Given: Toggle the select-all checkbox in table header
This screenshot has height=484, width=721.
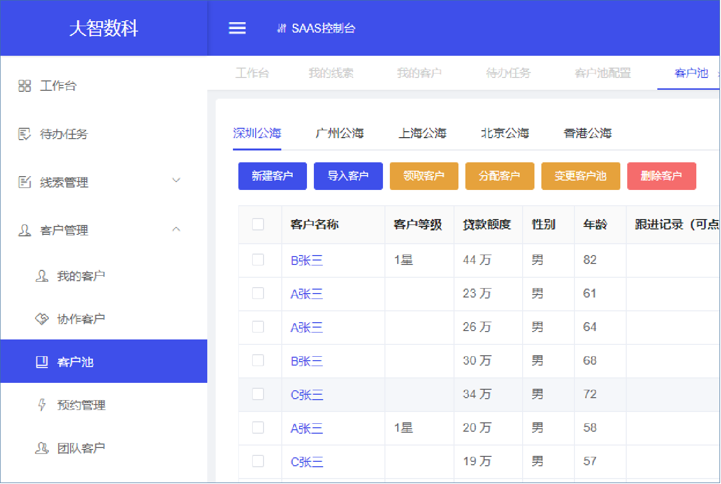Looking at the screenshot, I should (258, 224).
